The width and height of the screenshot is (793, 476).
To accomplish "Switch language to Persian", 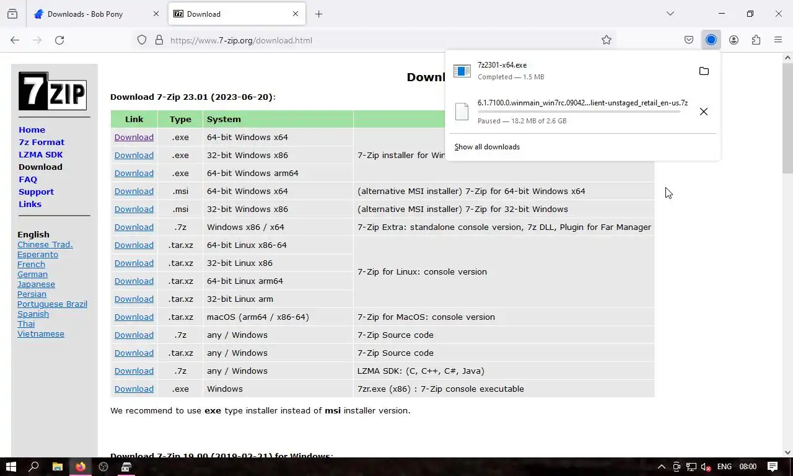I will tap(32, 294).
